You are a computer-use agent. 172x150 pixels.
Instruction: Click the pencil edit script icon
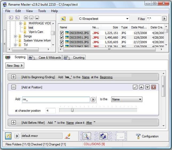point(67,136)
